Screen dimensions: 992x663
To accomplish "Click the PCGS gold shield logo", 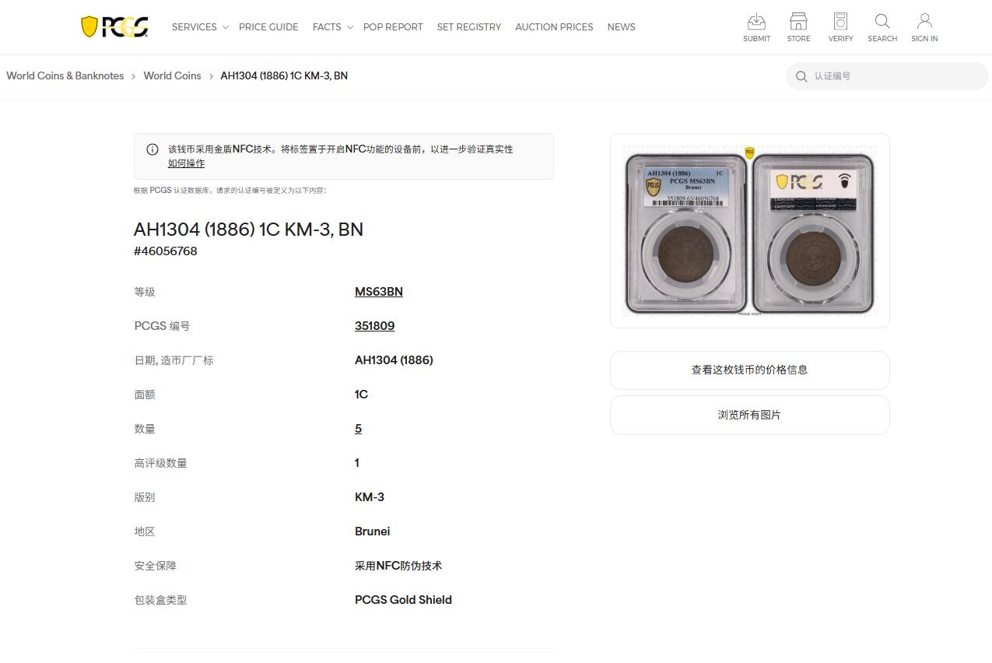I will click(x=114, y=26).
